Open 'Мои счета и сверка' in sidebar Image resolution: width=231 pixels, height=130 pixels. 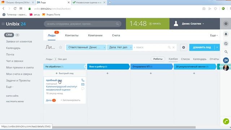pos(19,74)
